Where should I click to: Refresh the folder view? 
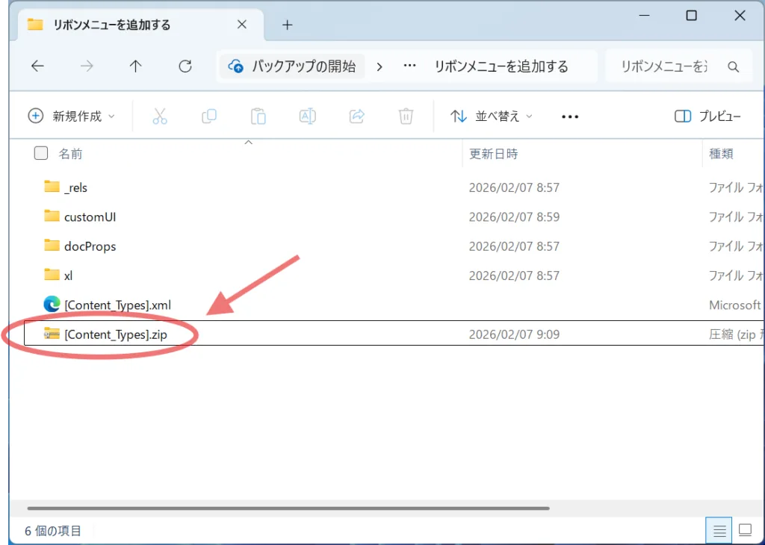185,66
